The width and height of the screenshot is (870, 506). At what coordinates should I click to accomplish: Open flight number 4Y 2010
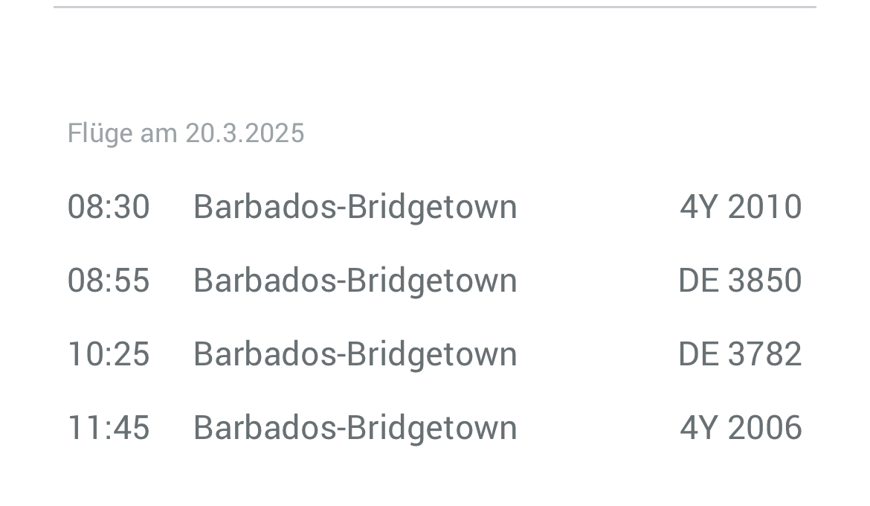click(741, 207)
